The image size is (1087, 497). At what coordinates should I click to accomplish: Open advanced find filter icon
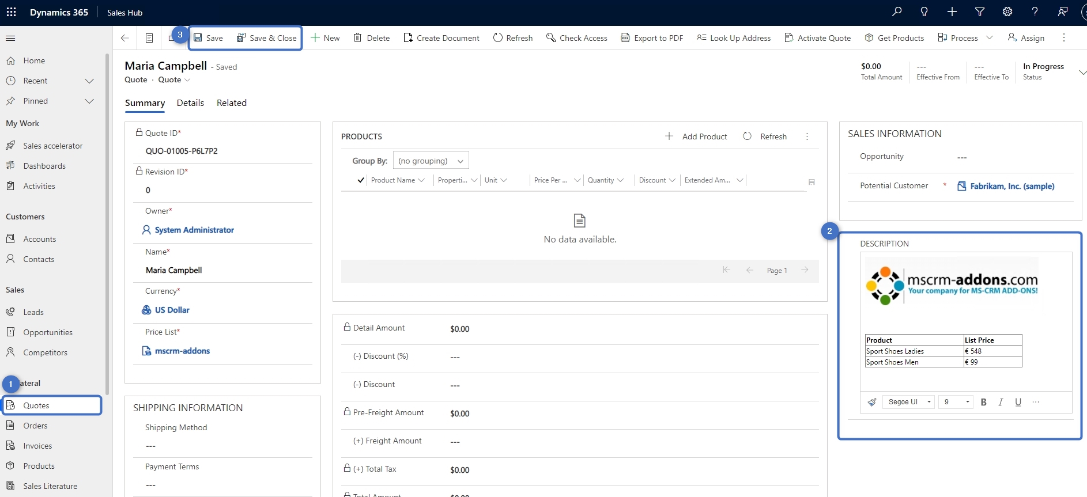(x=980, y=12)
